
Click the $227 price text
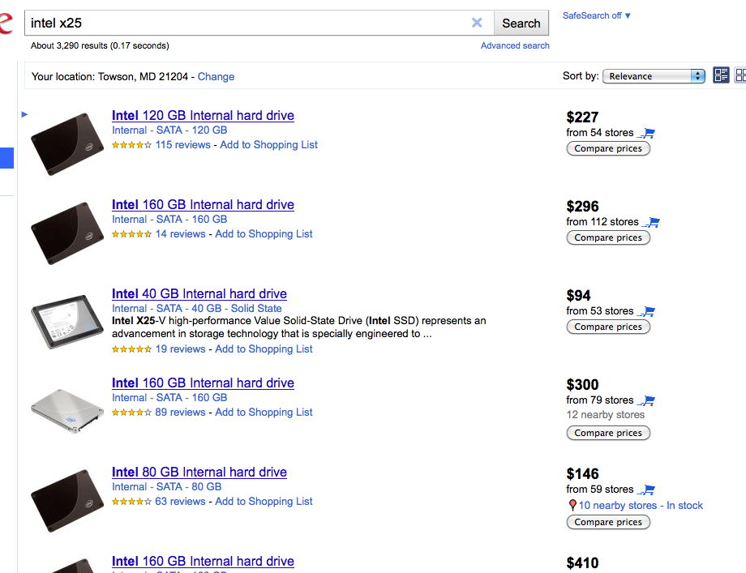582,118
